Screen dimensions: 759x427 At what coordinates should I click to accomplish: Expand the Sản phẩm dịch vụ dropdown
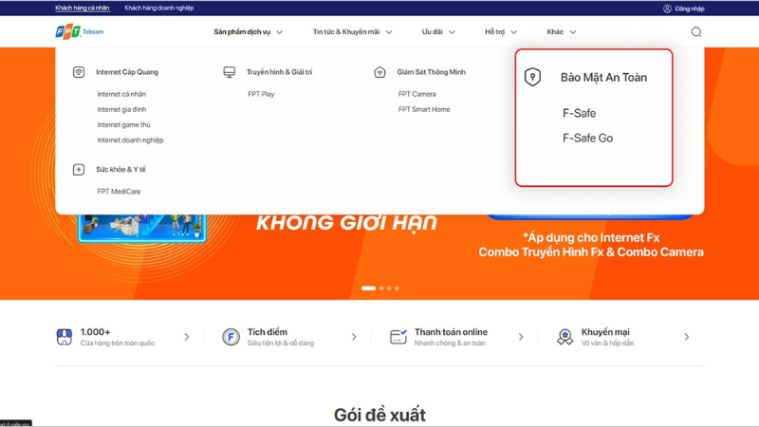[248, 32]
